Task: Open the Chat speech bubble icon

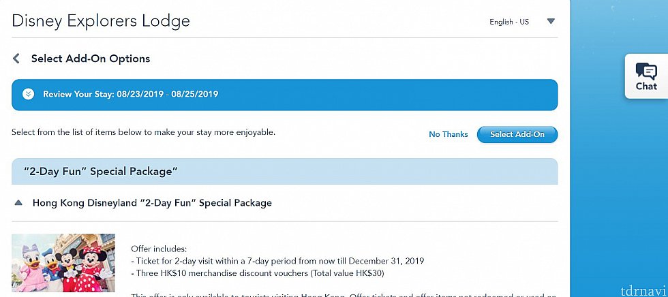Action: point(646,71)
